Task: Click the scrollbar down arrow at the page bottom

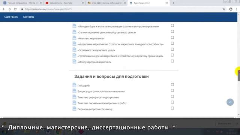Action: click(x=238, y=115)
